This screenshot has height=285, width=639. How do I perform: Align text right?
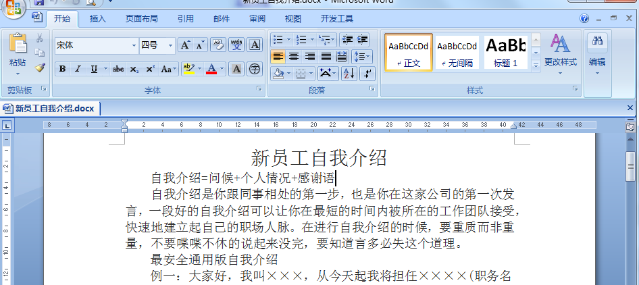[x=310, y=56]
